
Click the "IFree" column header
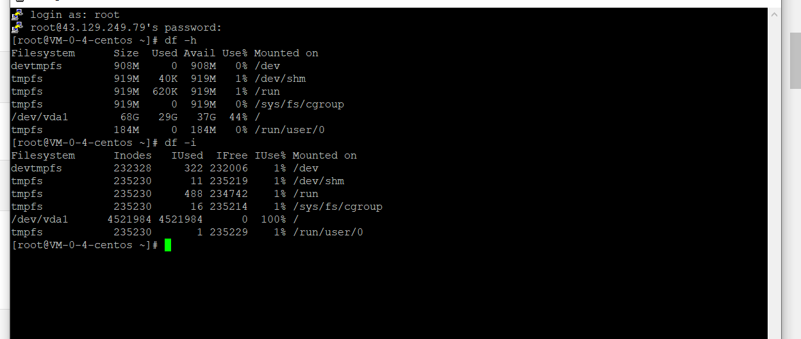[232, 155]
